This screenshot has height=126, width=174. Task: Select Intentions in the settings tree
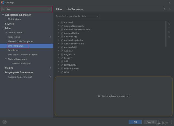tap(13, 50)
